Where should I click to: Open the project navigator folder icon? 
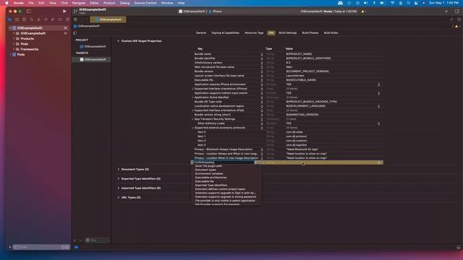tap(9, 19)
